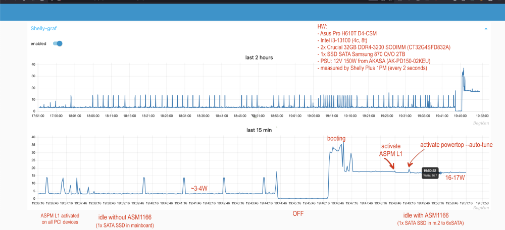Click the 19:21:00 axis label in upper chart
Viewport: 505px width, 230px height.
coord(369,116)
